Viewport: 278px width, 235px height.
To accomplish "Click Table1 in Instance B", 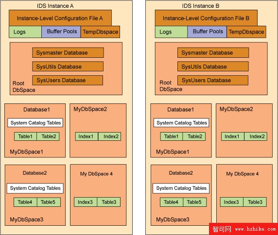I will (172, 136).
